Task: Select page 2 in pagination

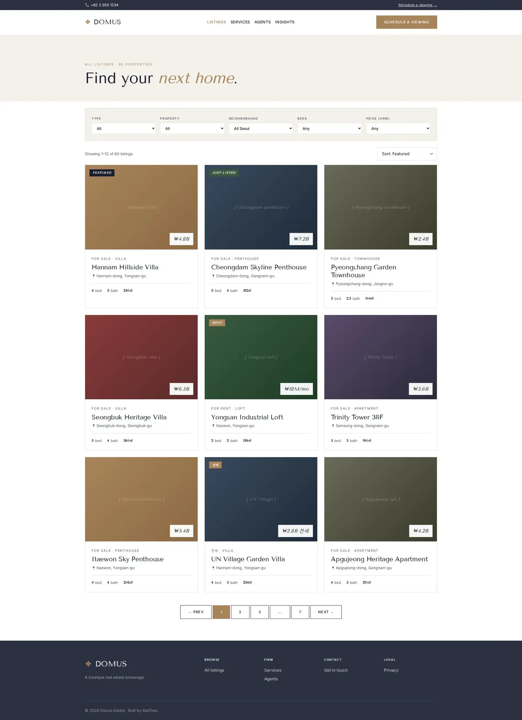Action: point(240,612)
